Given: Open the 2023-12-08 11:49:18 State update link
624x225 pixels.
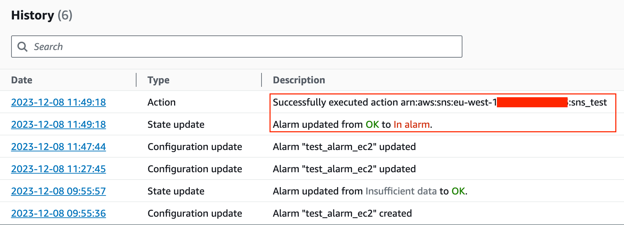Looking at the screenshot, I should (58, 124).
